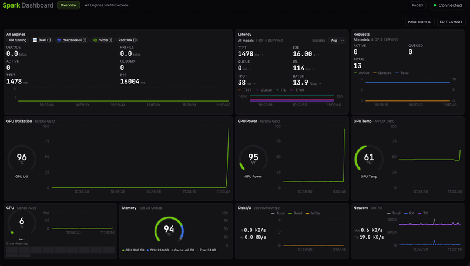
Task: Click the PREFILL 0.0 tok/s value
Action: coord(130,54)
